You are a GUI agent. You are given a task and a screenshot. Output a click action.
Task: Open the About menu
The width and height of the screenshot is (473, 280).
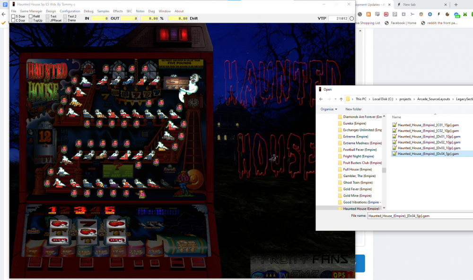(179, 11)
